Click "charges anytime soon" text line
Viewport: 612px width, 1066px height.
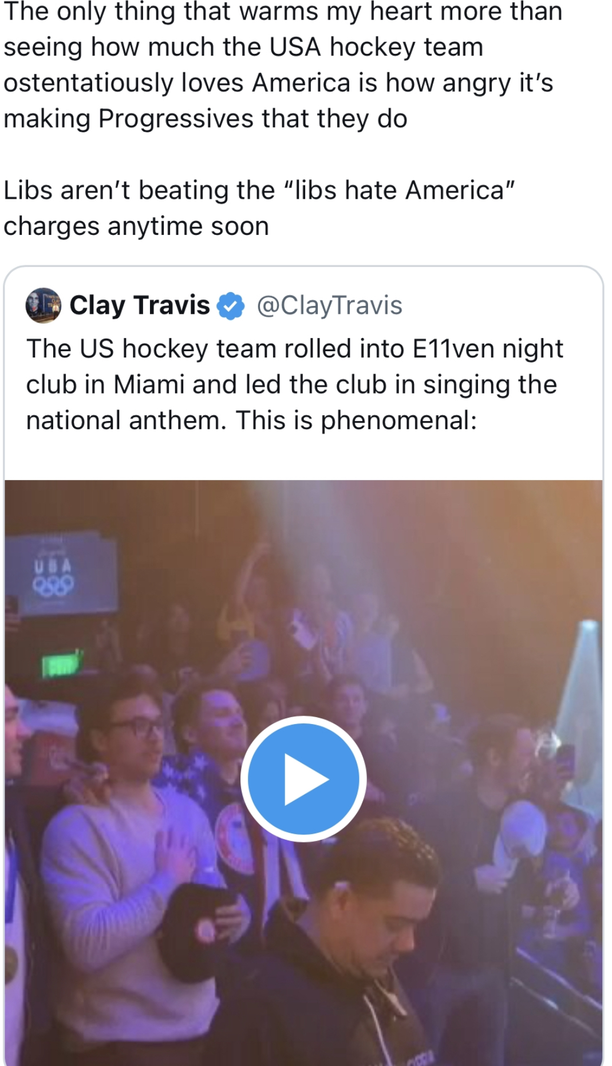click(x=136, y=226)
